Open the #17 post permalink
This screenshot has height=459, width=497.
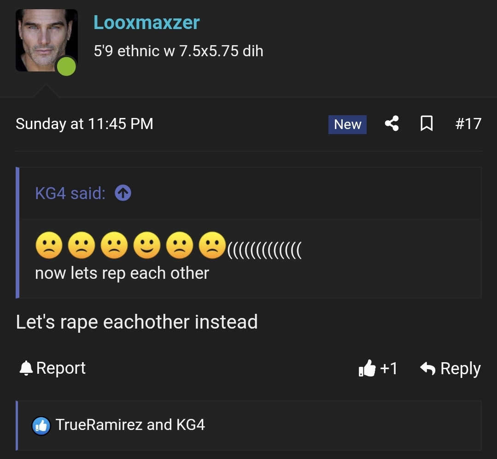click(x=468, y=124)
